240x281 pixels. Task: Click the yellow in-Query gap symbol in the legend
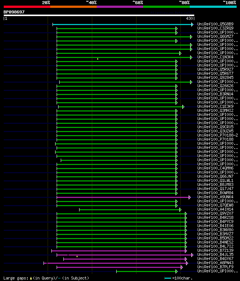point(31,278)
